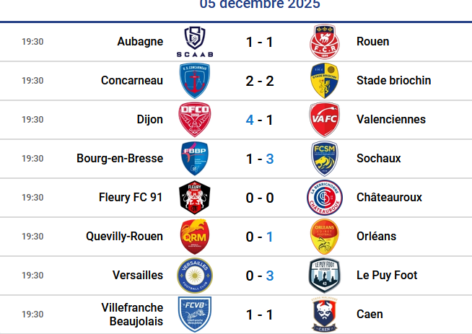Click the Aubagne SCAAB club logo

(x=195, y=42)
